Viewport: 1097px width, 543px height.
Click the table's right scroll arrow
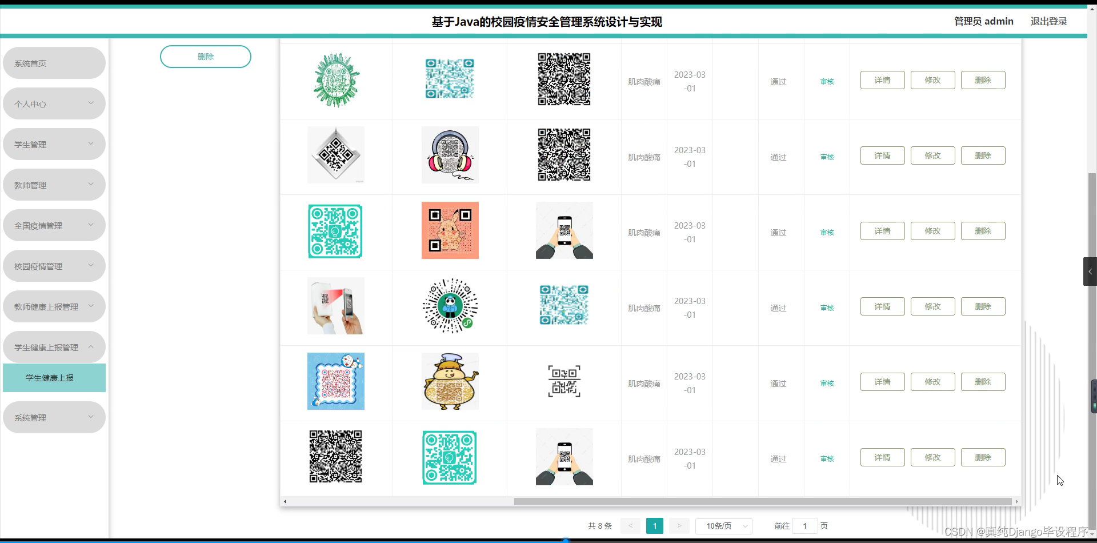pyautogui.click(x=1016, y=502)
